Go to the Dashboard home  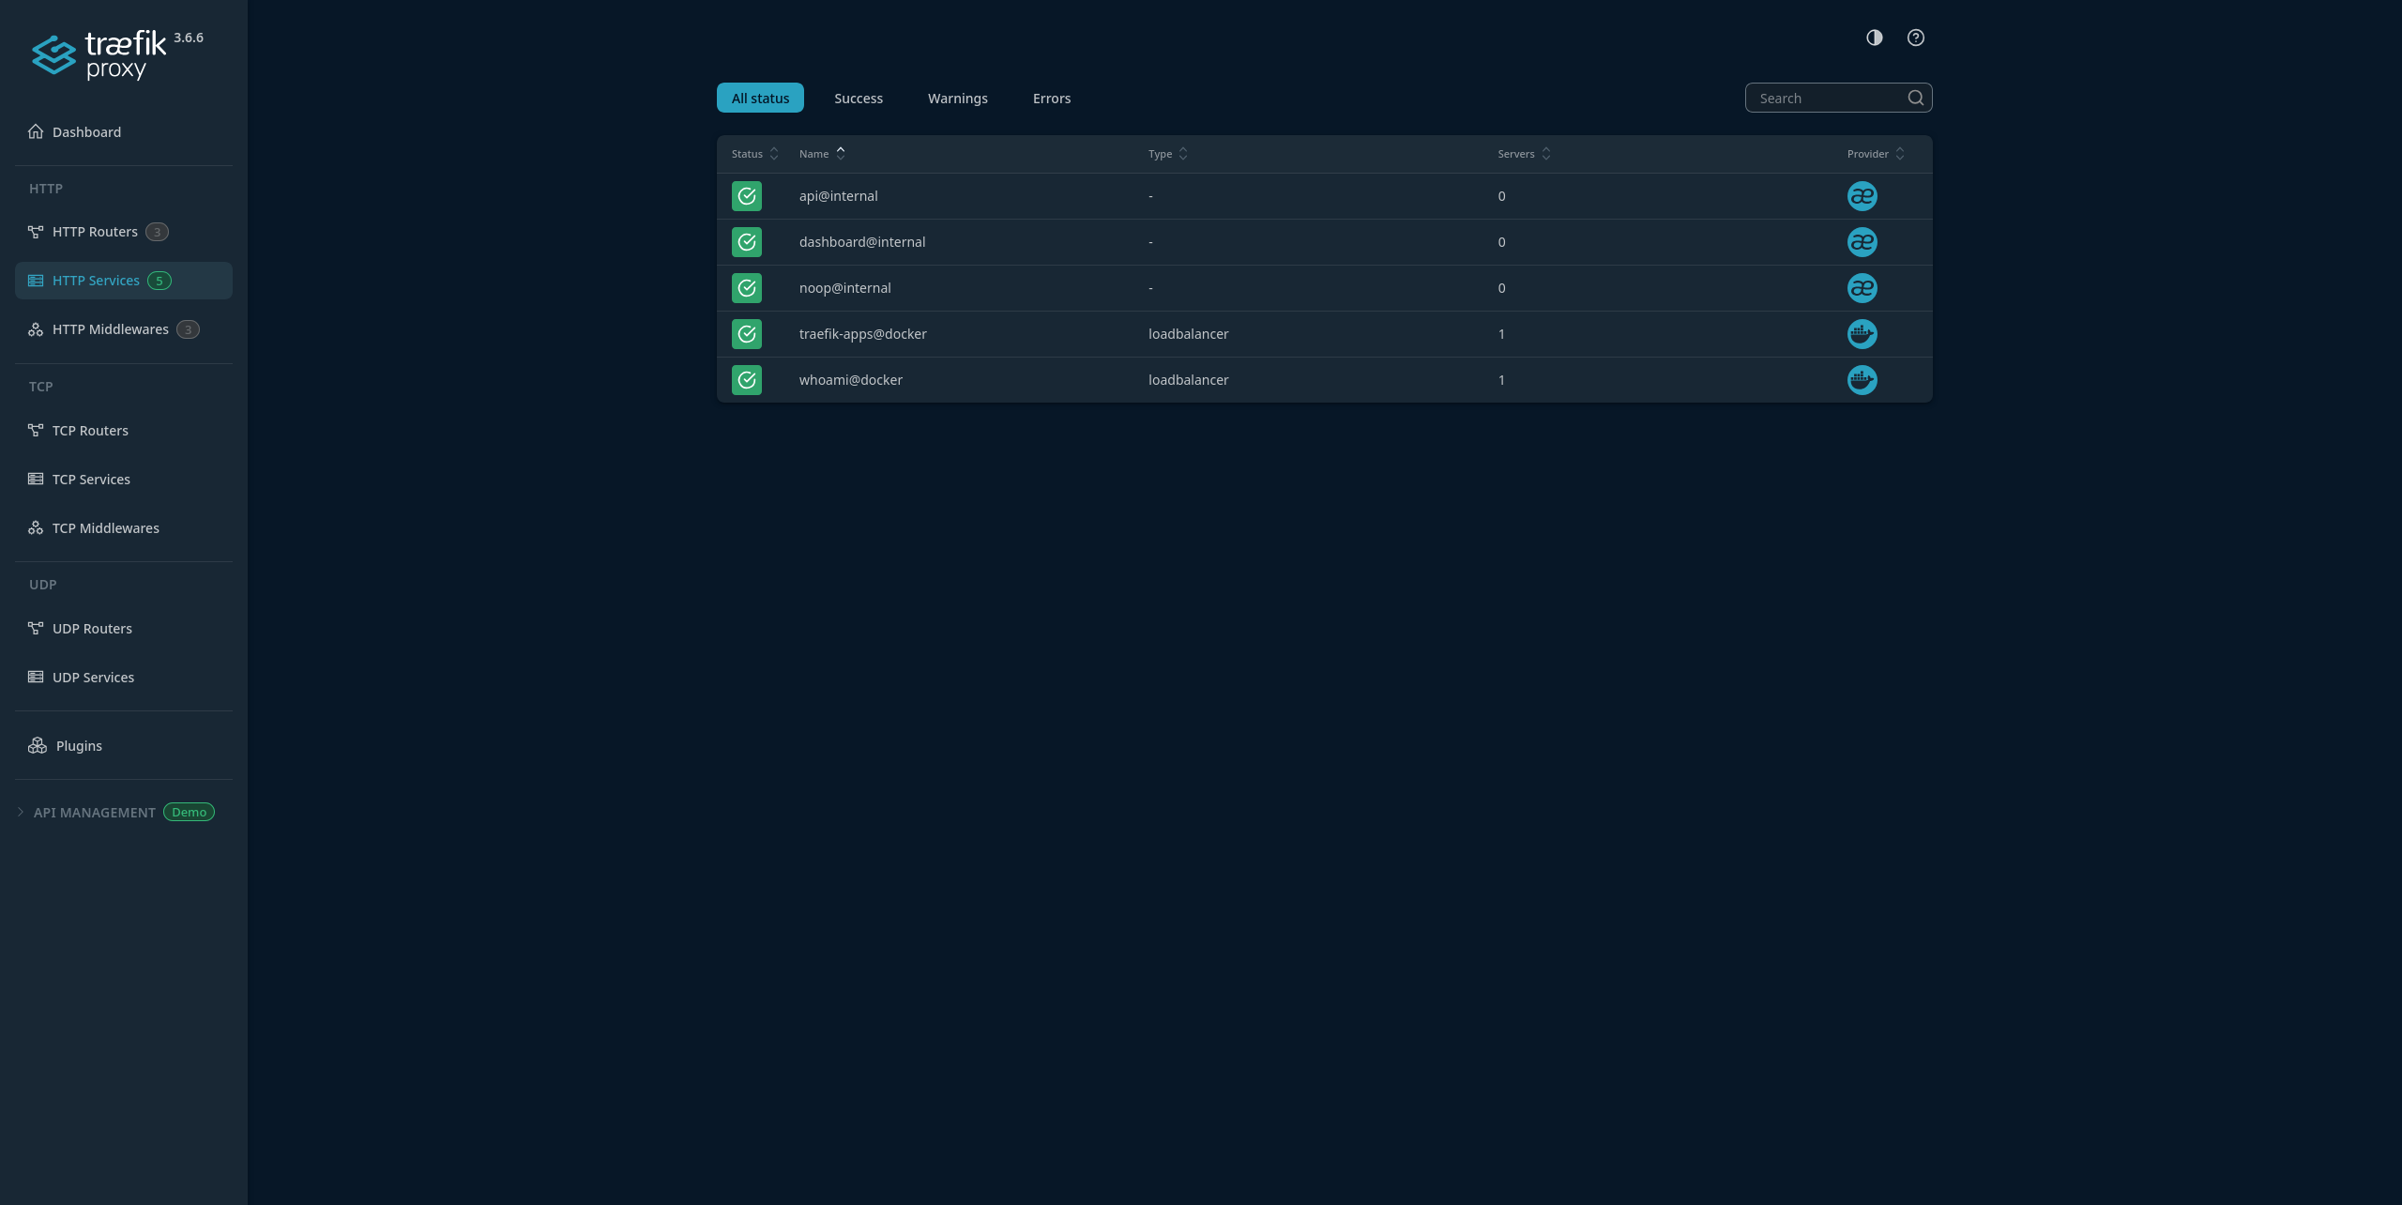pos(86,132)
